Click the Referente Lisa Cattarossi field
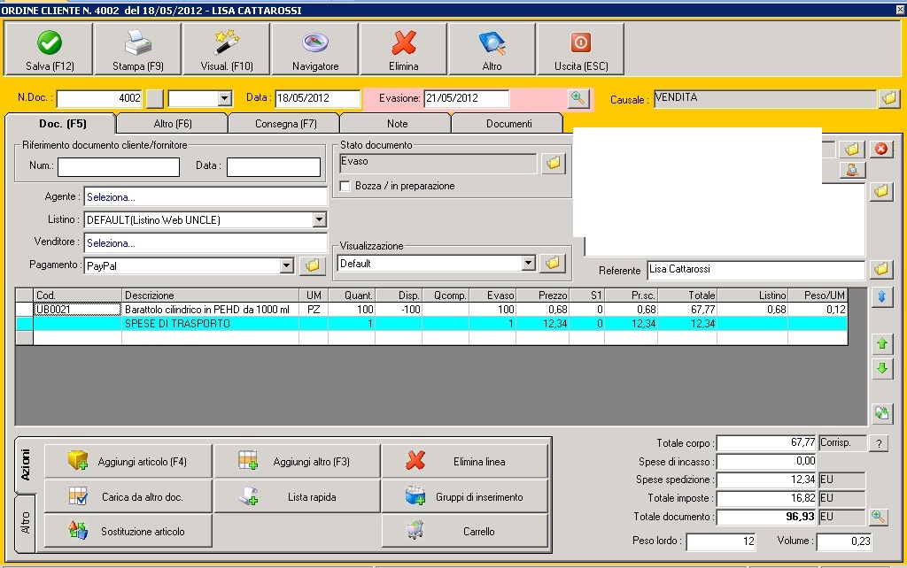Image resolution: width=907 pixels, height=568 pixels. click(x=756, y=269)
